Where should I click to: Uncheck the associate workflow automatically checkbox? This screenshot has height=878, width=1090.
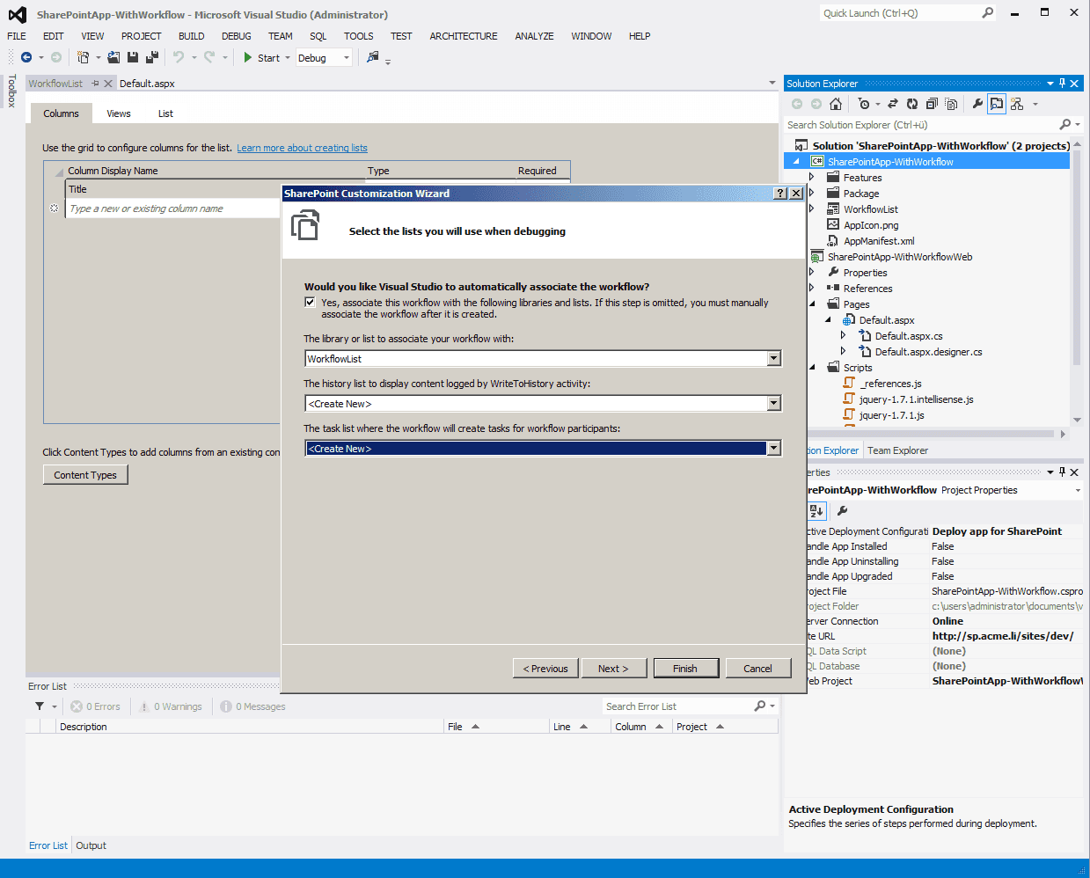pos(310,302)
